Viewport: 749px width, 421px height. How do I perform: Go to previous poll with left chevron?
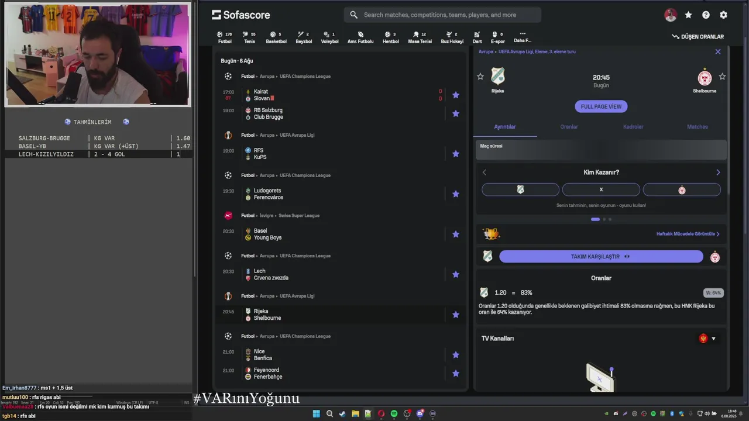(x=484, y=172)
